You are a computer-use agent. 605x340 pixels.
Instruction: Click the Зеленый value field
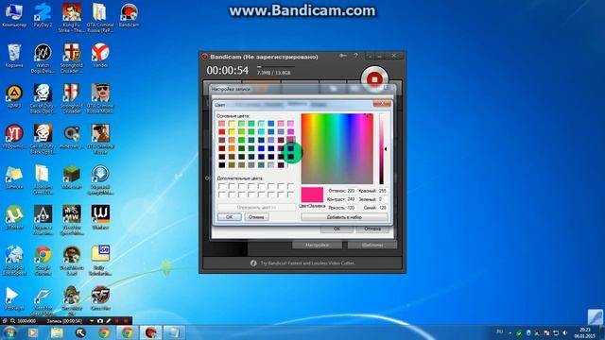383,199
